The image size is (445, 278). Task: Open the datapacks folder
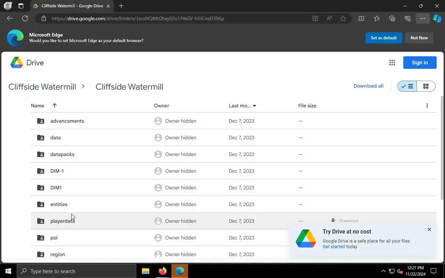click(233, 154)
